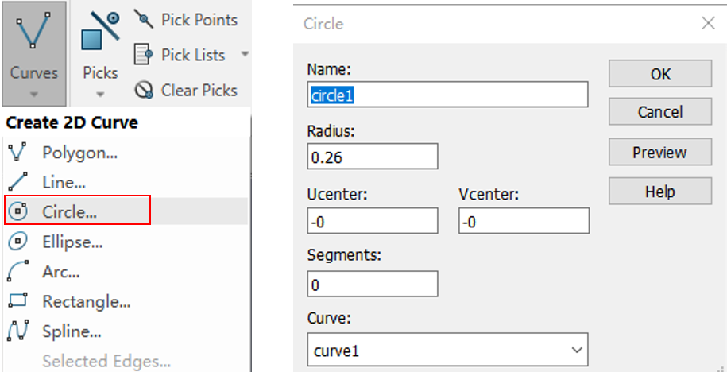Click the Clear Picks icon
This screenshot has height=372, width=727.
[x=143, y=90]
